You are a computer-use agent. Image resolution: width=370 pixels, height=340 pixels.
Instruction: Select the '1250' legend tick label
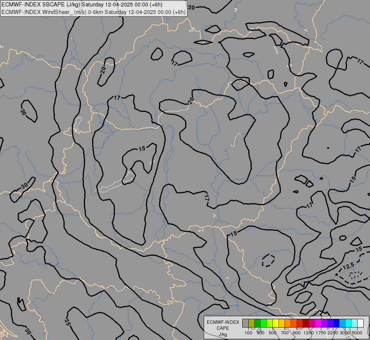tap(309, 333)
